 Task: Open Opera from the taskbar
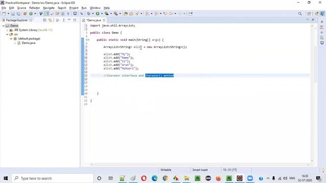144,178
